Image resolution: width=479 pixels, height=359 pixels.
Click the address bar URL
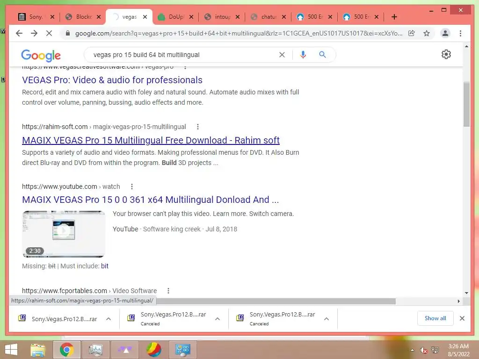point(238,33)
